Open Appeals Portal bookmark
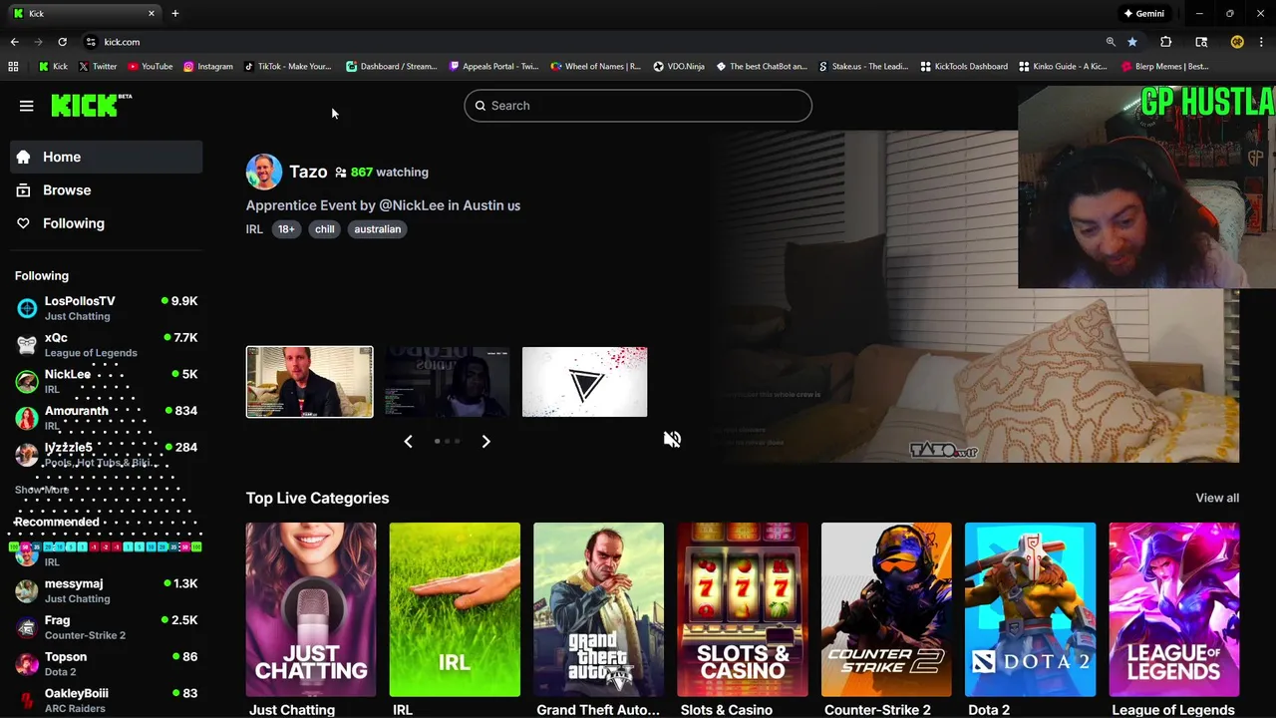The image size is (1276, 718). click(x=494, y=67)
